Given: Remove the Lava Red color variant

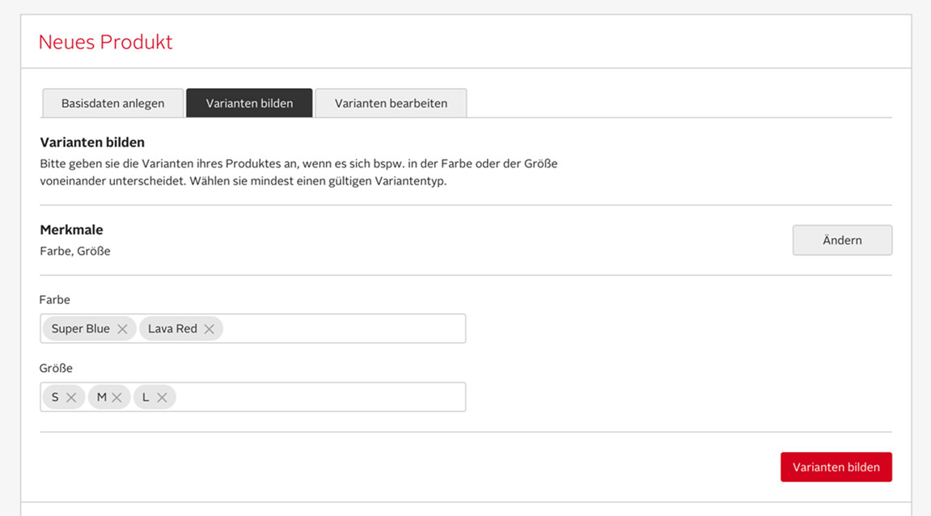Looking at the screenshot, I should click(x=209, y=328).
